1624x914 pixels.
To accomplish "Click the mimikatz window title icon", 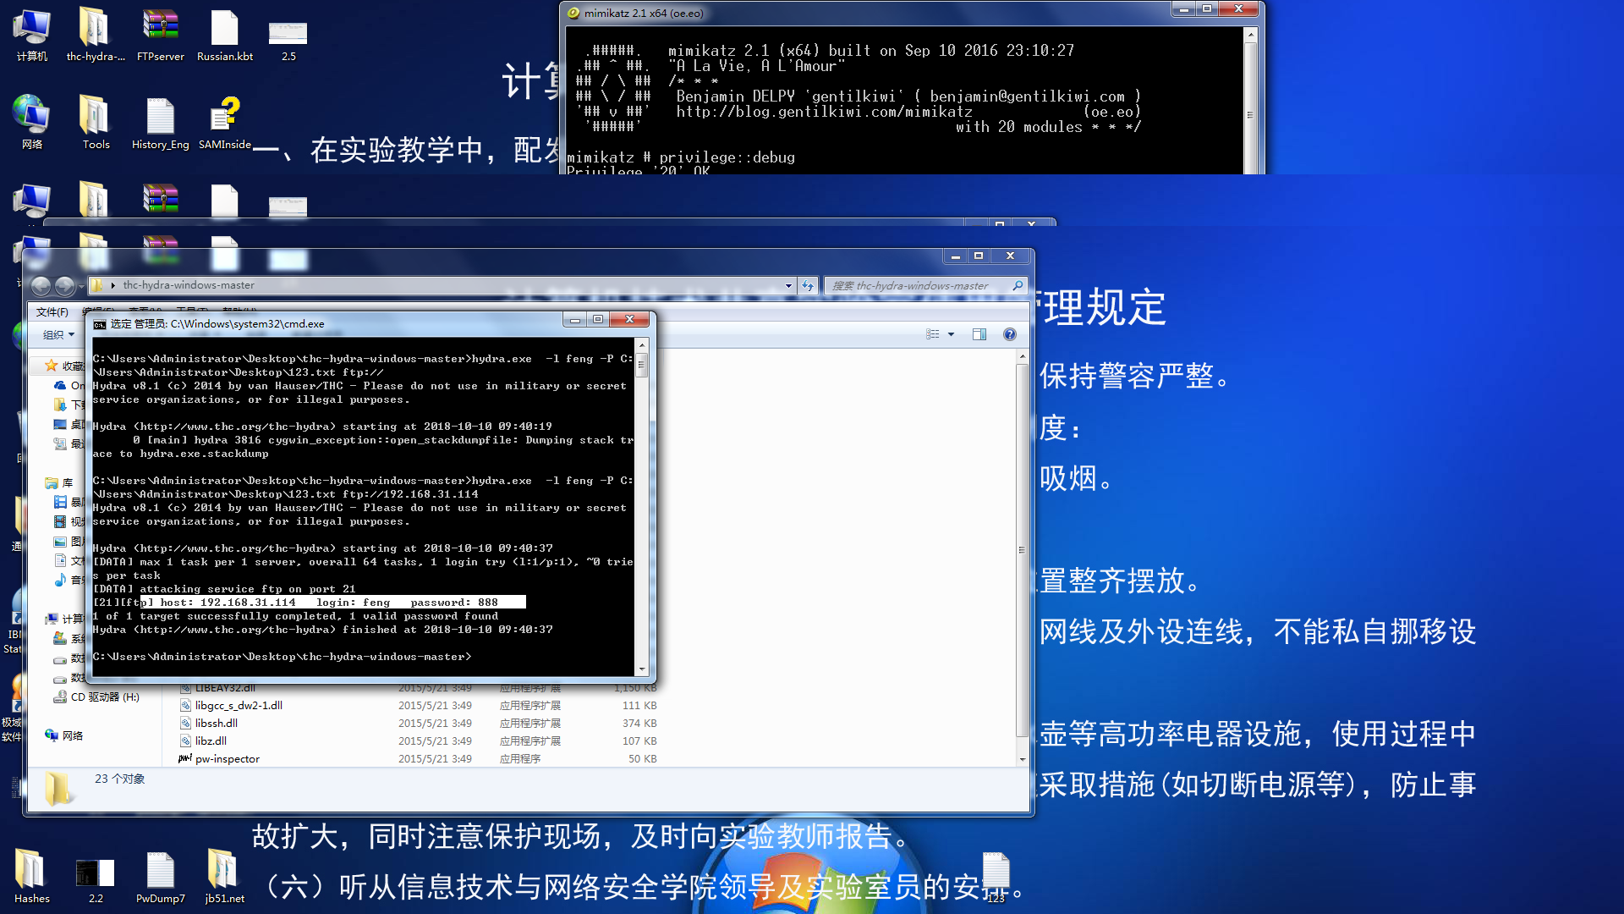I will point(573,13).
